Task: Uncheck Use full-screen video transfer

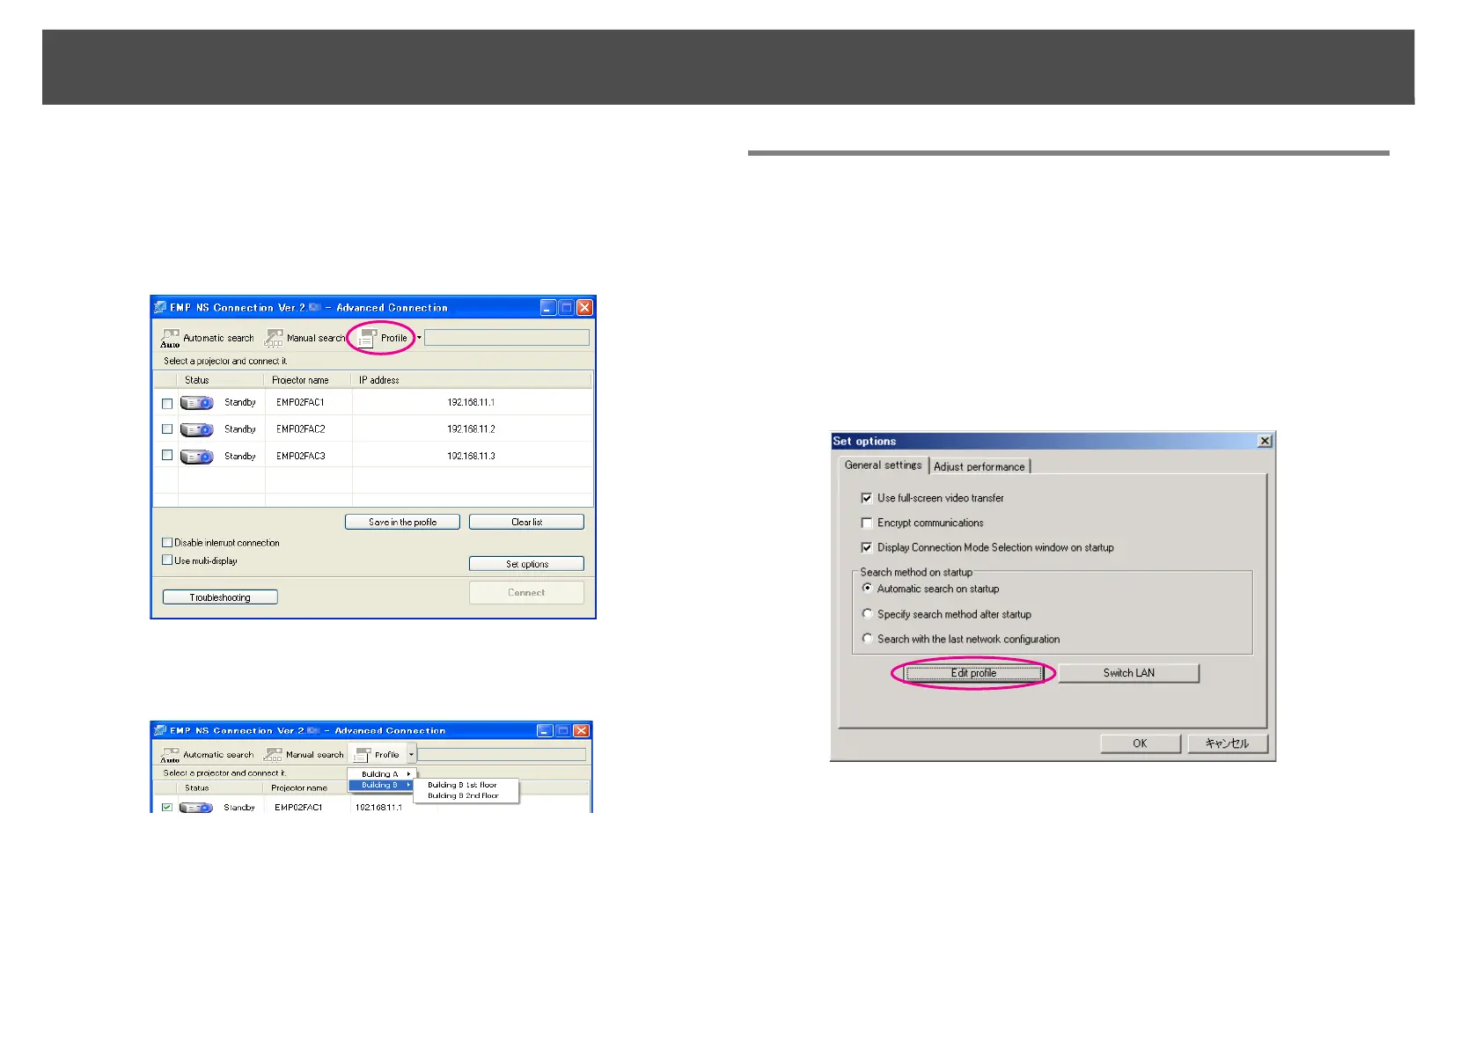Action: [x=867, y=498]
